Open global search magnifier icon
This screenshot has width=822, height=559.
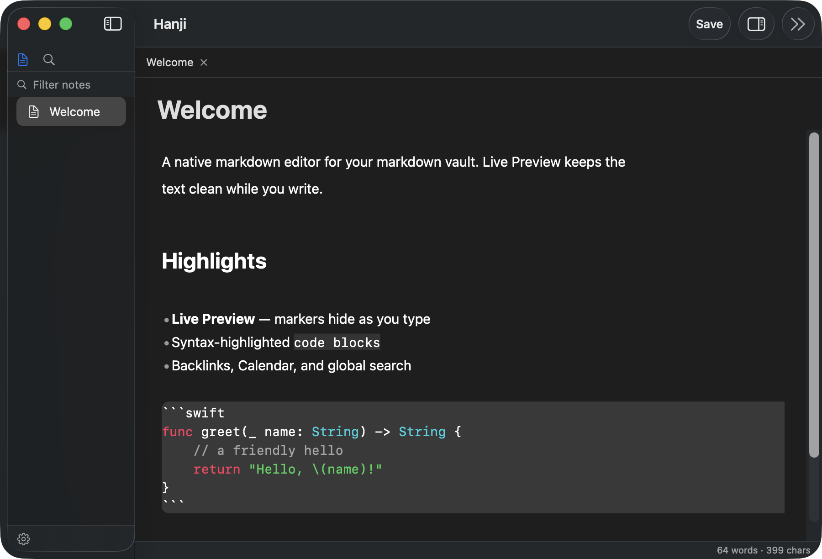[x=49, y=59]
